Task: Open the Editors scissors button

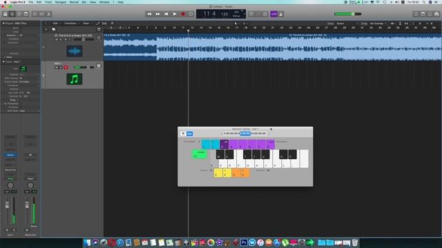Action: point(48,14)
